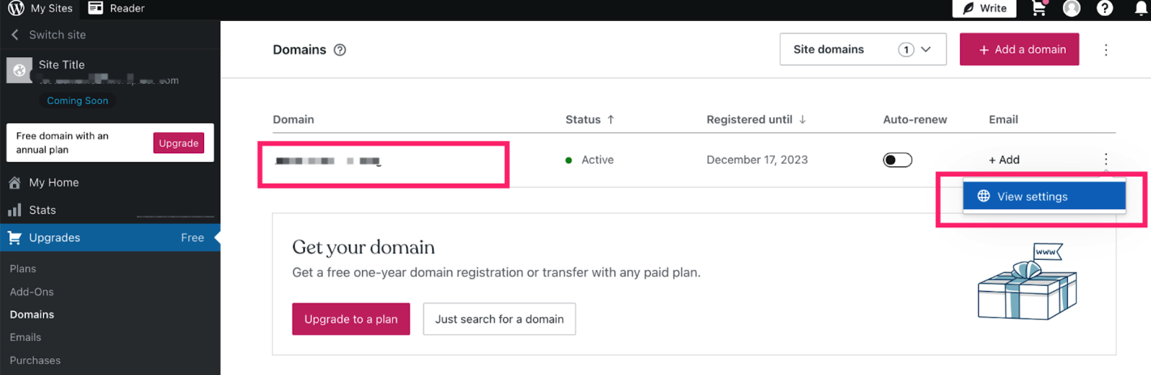Expand the Site domains dropdown
The image size is (1151, 375).
click(x=863, y=50)
